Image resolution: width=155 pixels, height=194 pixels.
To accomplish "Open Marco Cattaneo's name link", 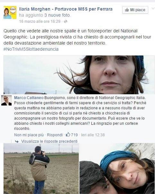I will pos(29,98).
